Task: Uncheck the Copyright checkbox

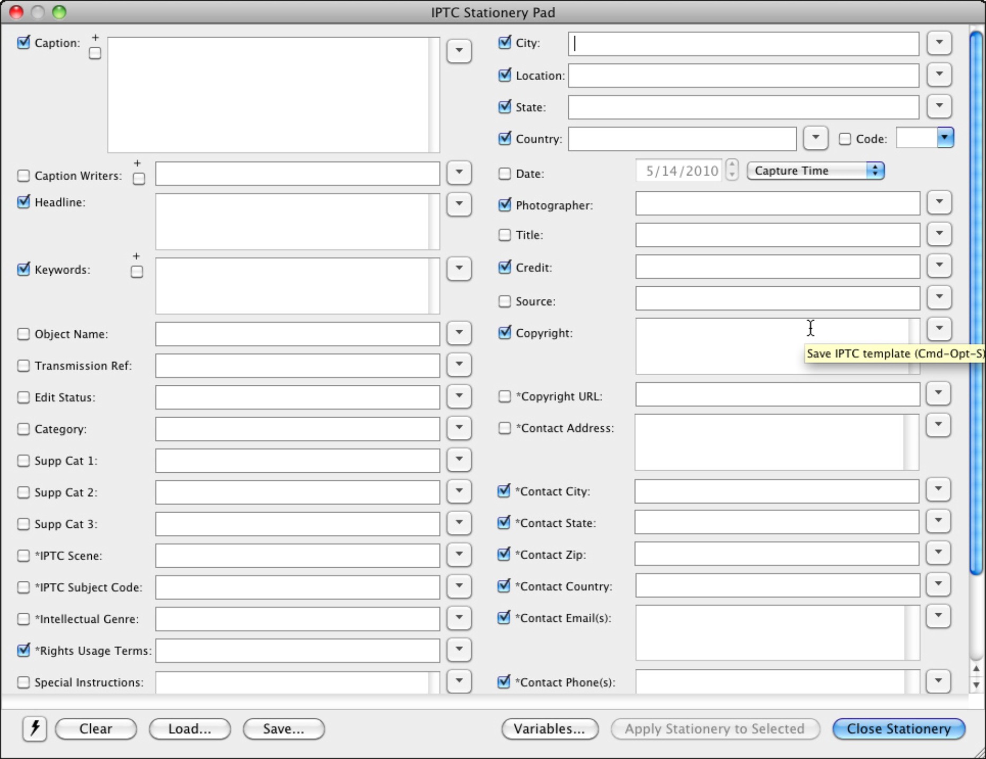Action: pyautogui.click(x=505, y=333)
